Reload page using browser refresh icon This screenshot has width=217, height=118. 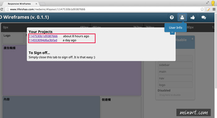[2, 9]
